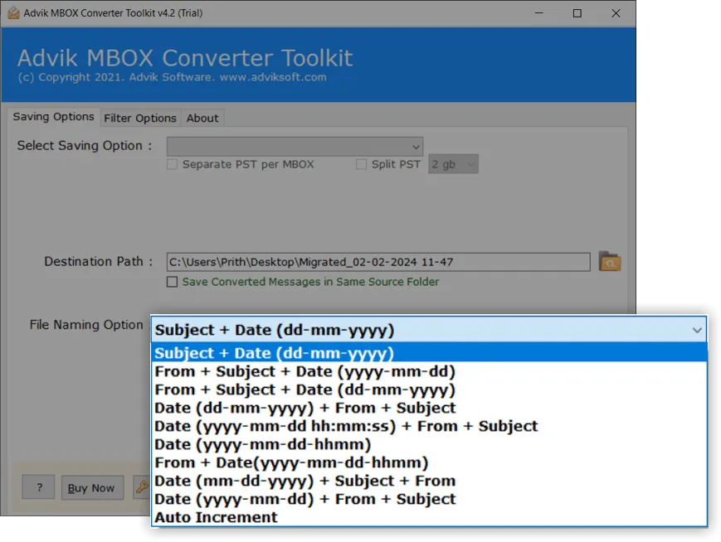Choose Date (mm-dd-yyyy) + Subject + From
Viewport: 721px width, 542px height.
[429, 481]
